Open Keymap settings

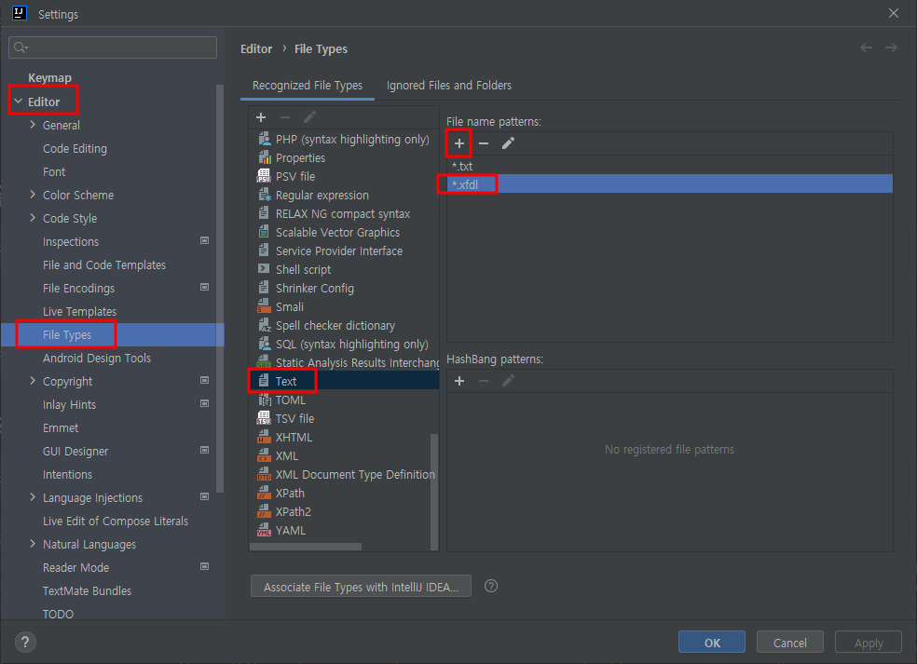tap(49, 77)
